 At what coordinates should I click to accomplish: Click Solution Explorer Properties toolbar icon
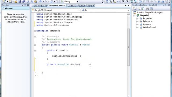[x=134, y=9]
